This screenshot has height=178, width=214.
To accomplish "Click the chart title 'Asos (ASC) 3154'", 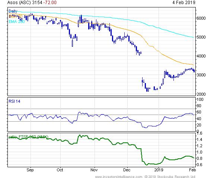I will tap(25, 3).
